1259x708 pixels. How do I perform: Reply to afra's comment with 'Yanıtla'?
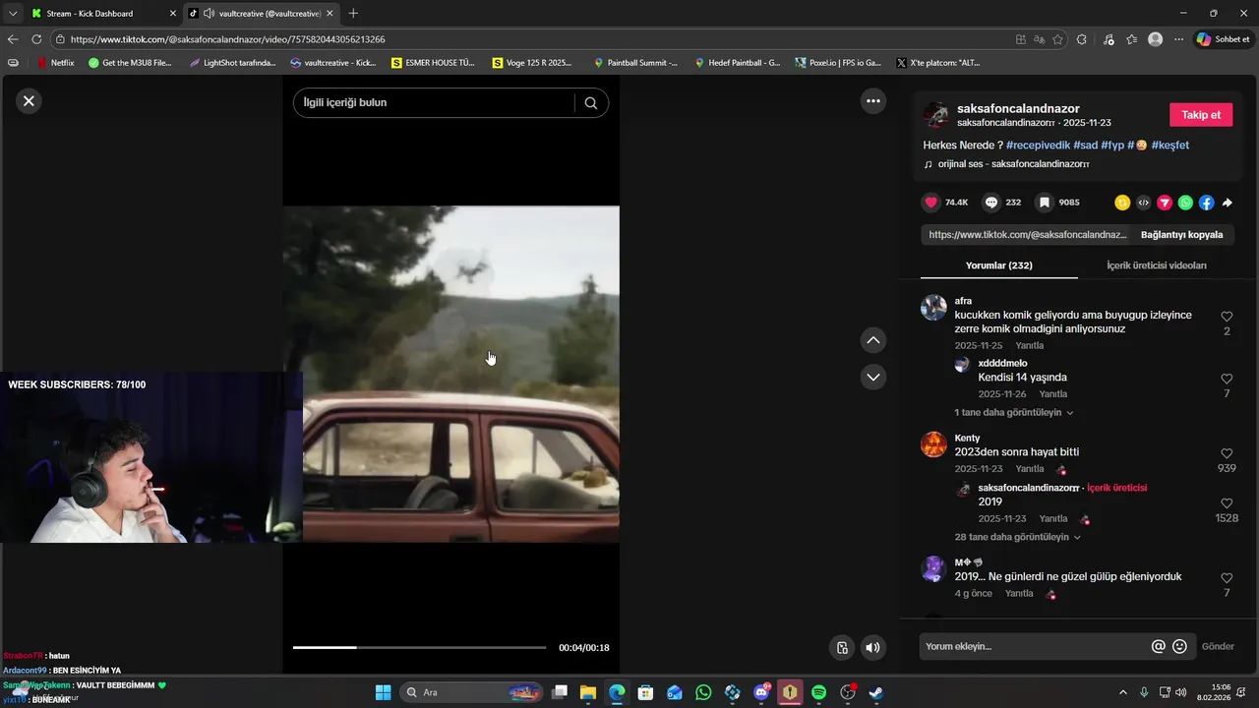pyautogui.click(x=1029, y=346)
